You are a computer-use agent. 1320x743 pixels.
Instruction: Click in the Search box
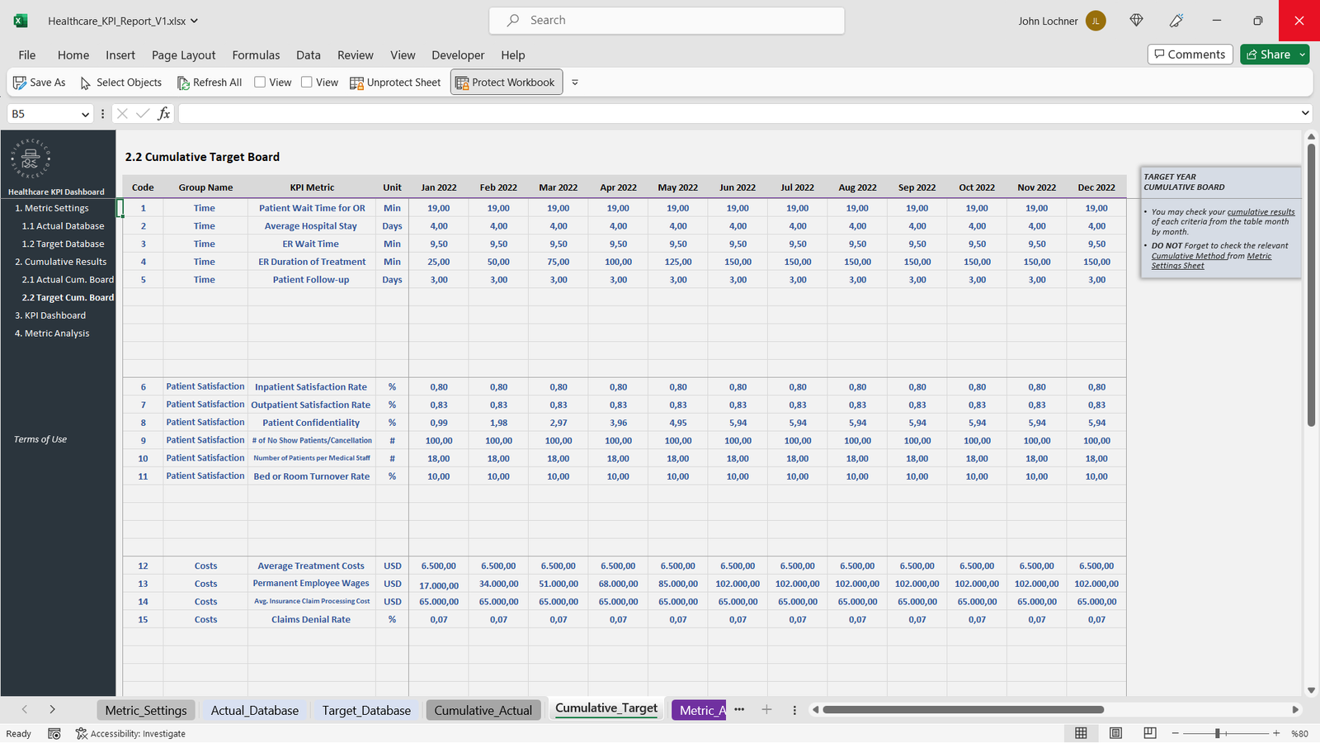(667, 21)
